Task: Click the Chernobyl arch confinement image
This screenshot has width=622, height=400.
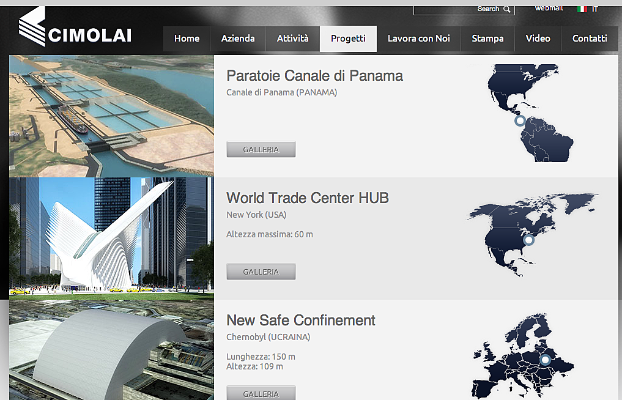Action: coord(111,350)
